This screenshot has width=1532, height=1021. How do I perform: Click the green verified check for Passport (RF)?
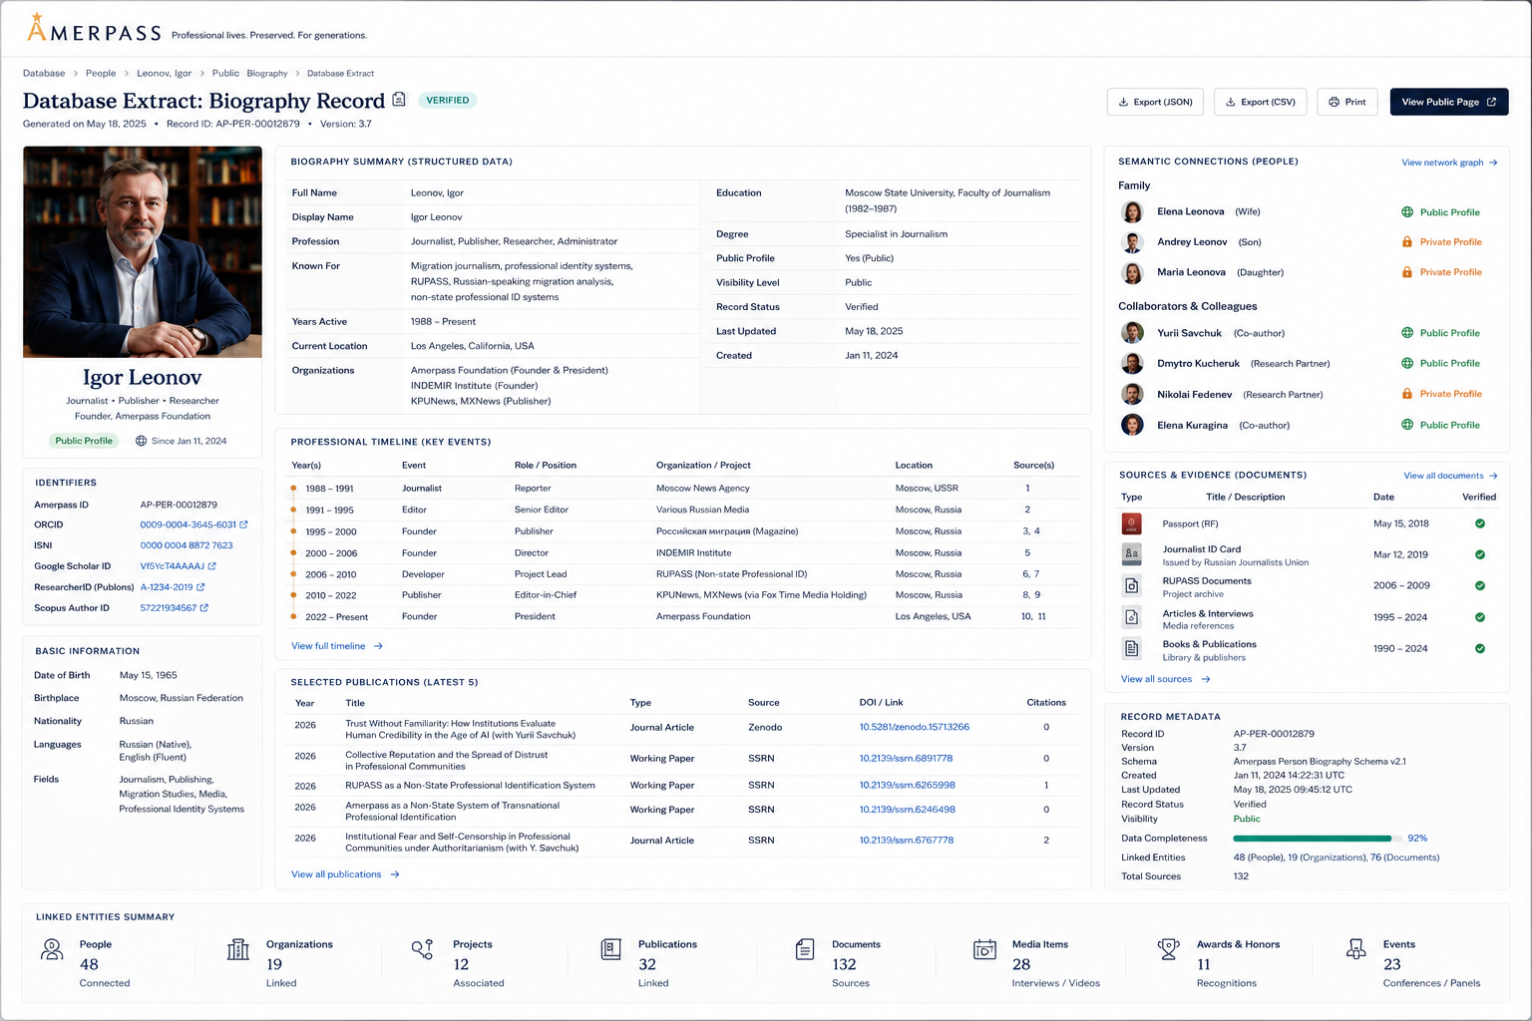(x=1480, y=523)
